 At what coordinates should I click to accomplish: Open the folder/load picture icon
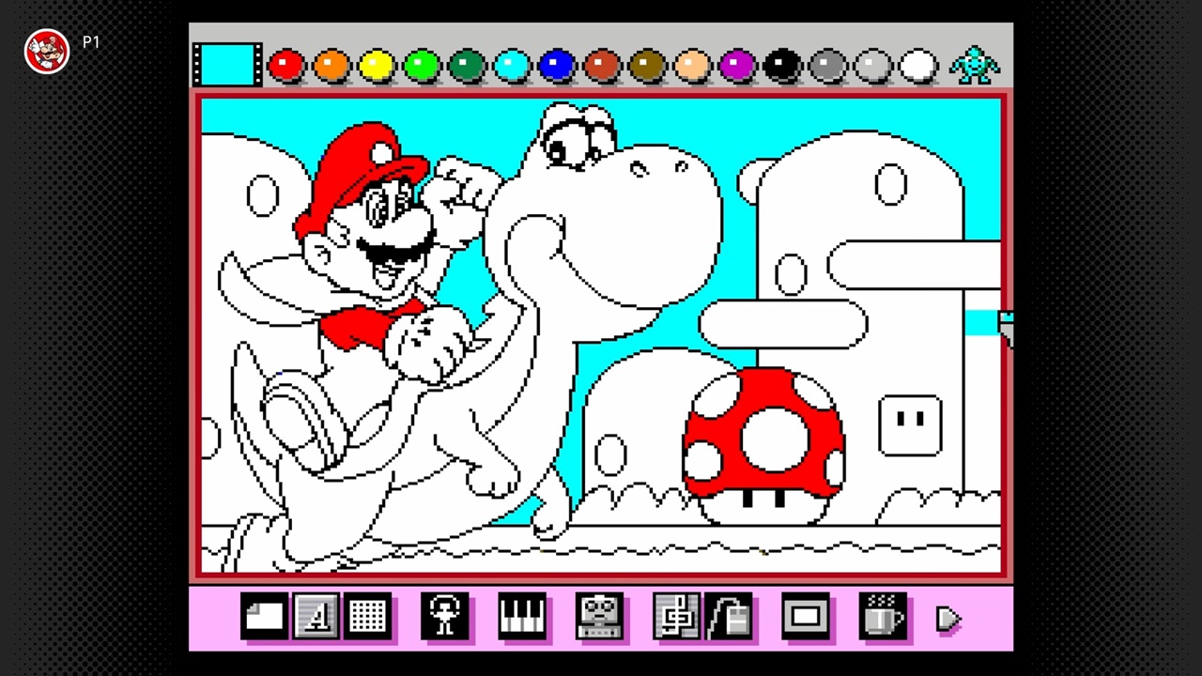click(x=266, y=617)
